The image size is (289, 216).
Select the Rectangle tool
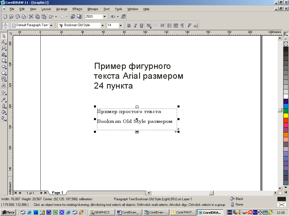pyautogui.click(x=4, y=61)
